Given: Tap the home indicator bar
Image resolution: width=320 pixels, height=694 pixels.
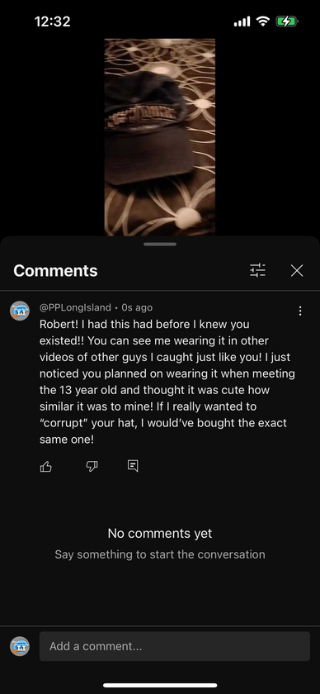Looking at the screenshot, I should tap(160, 685).
